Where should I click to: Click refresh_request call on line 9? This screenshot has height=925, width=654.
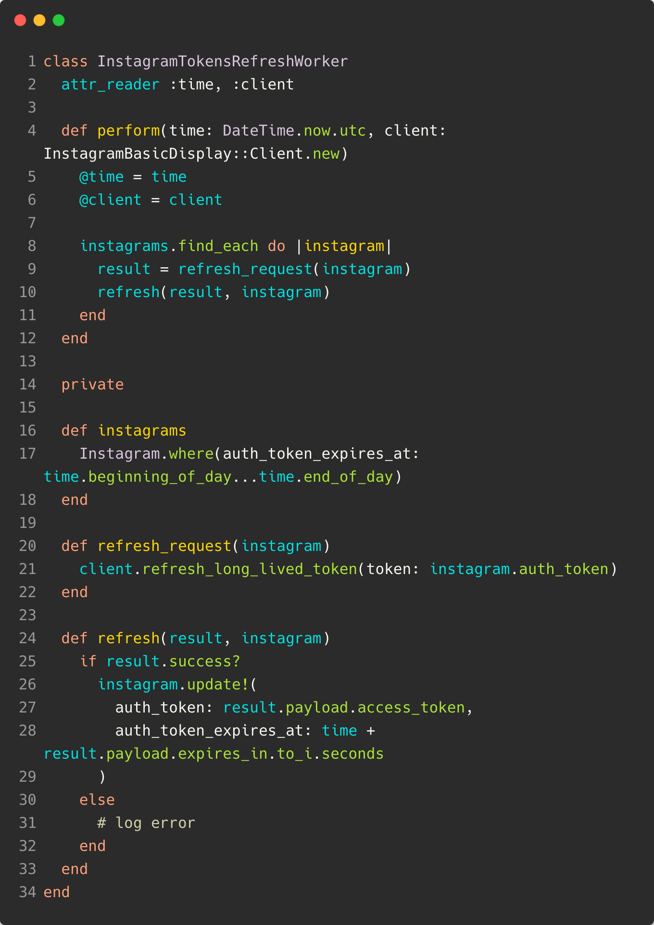[245, 269]
